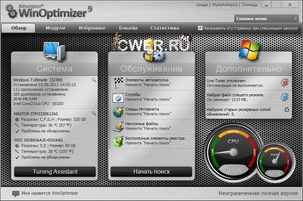Open the Статистика tab
The image size is (303, 201).
(x=165, y=28)
